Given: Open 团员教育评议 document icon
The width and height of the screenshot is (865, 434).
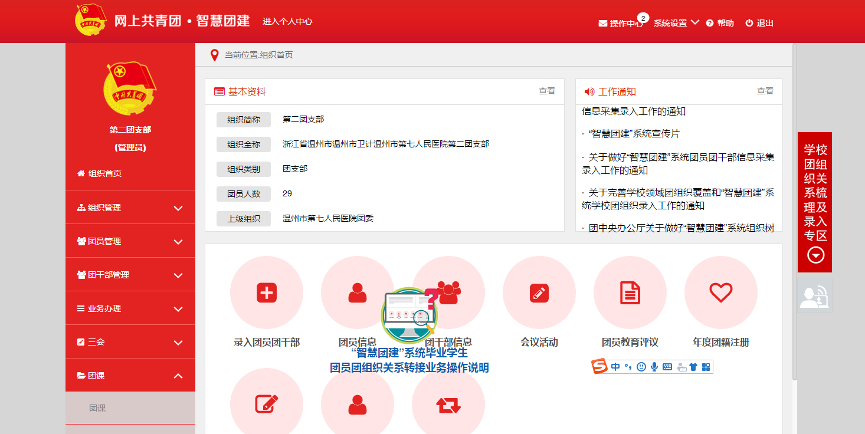Looking at the screenshot, I should point(630,292).
